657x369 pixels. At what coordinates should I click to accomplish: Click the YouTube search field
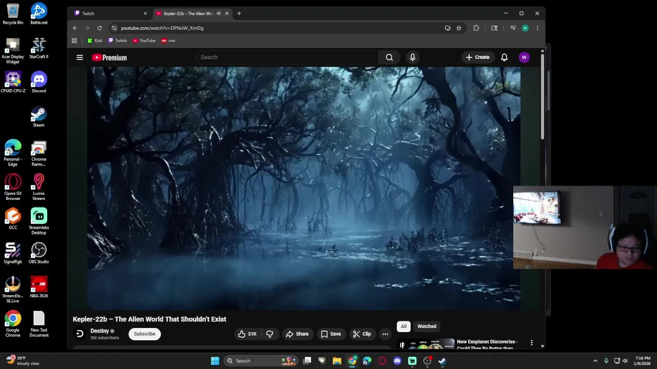(286, 57)
